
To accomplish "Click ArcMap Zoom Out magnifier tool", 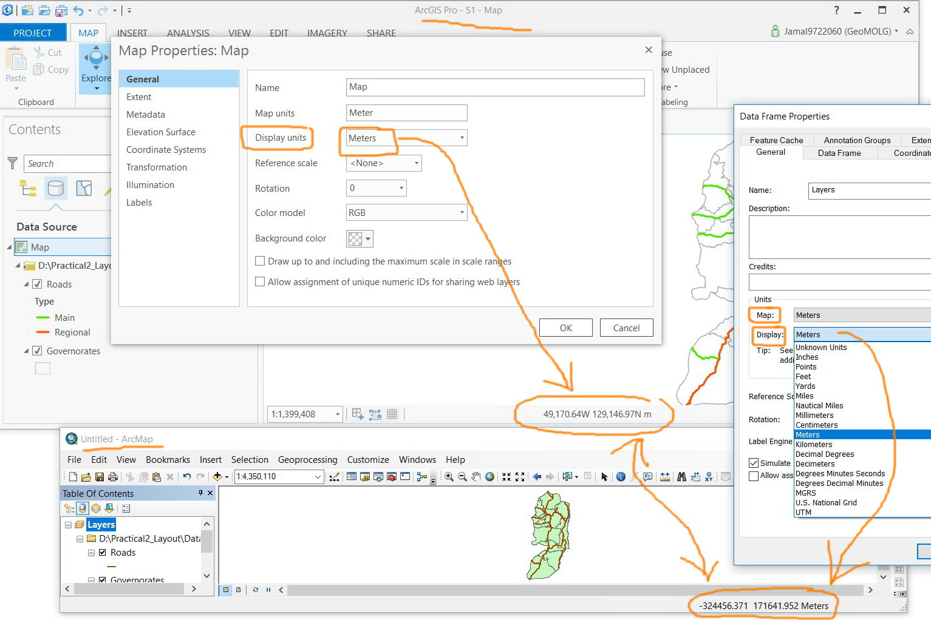I will (x=462, y=477).
